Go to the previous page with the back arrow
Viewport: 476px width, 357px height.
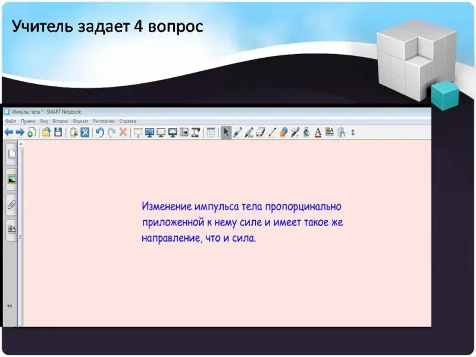[8, 132]
